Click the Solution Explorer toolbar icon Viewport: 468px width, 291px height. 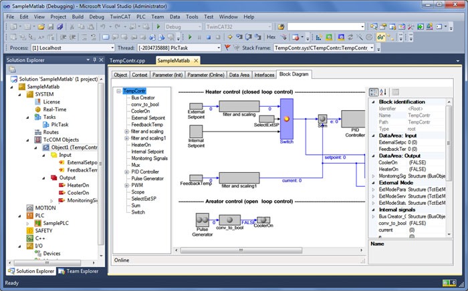pyautogui.click(x=374, y=27)
